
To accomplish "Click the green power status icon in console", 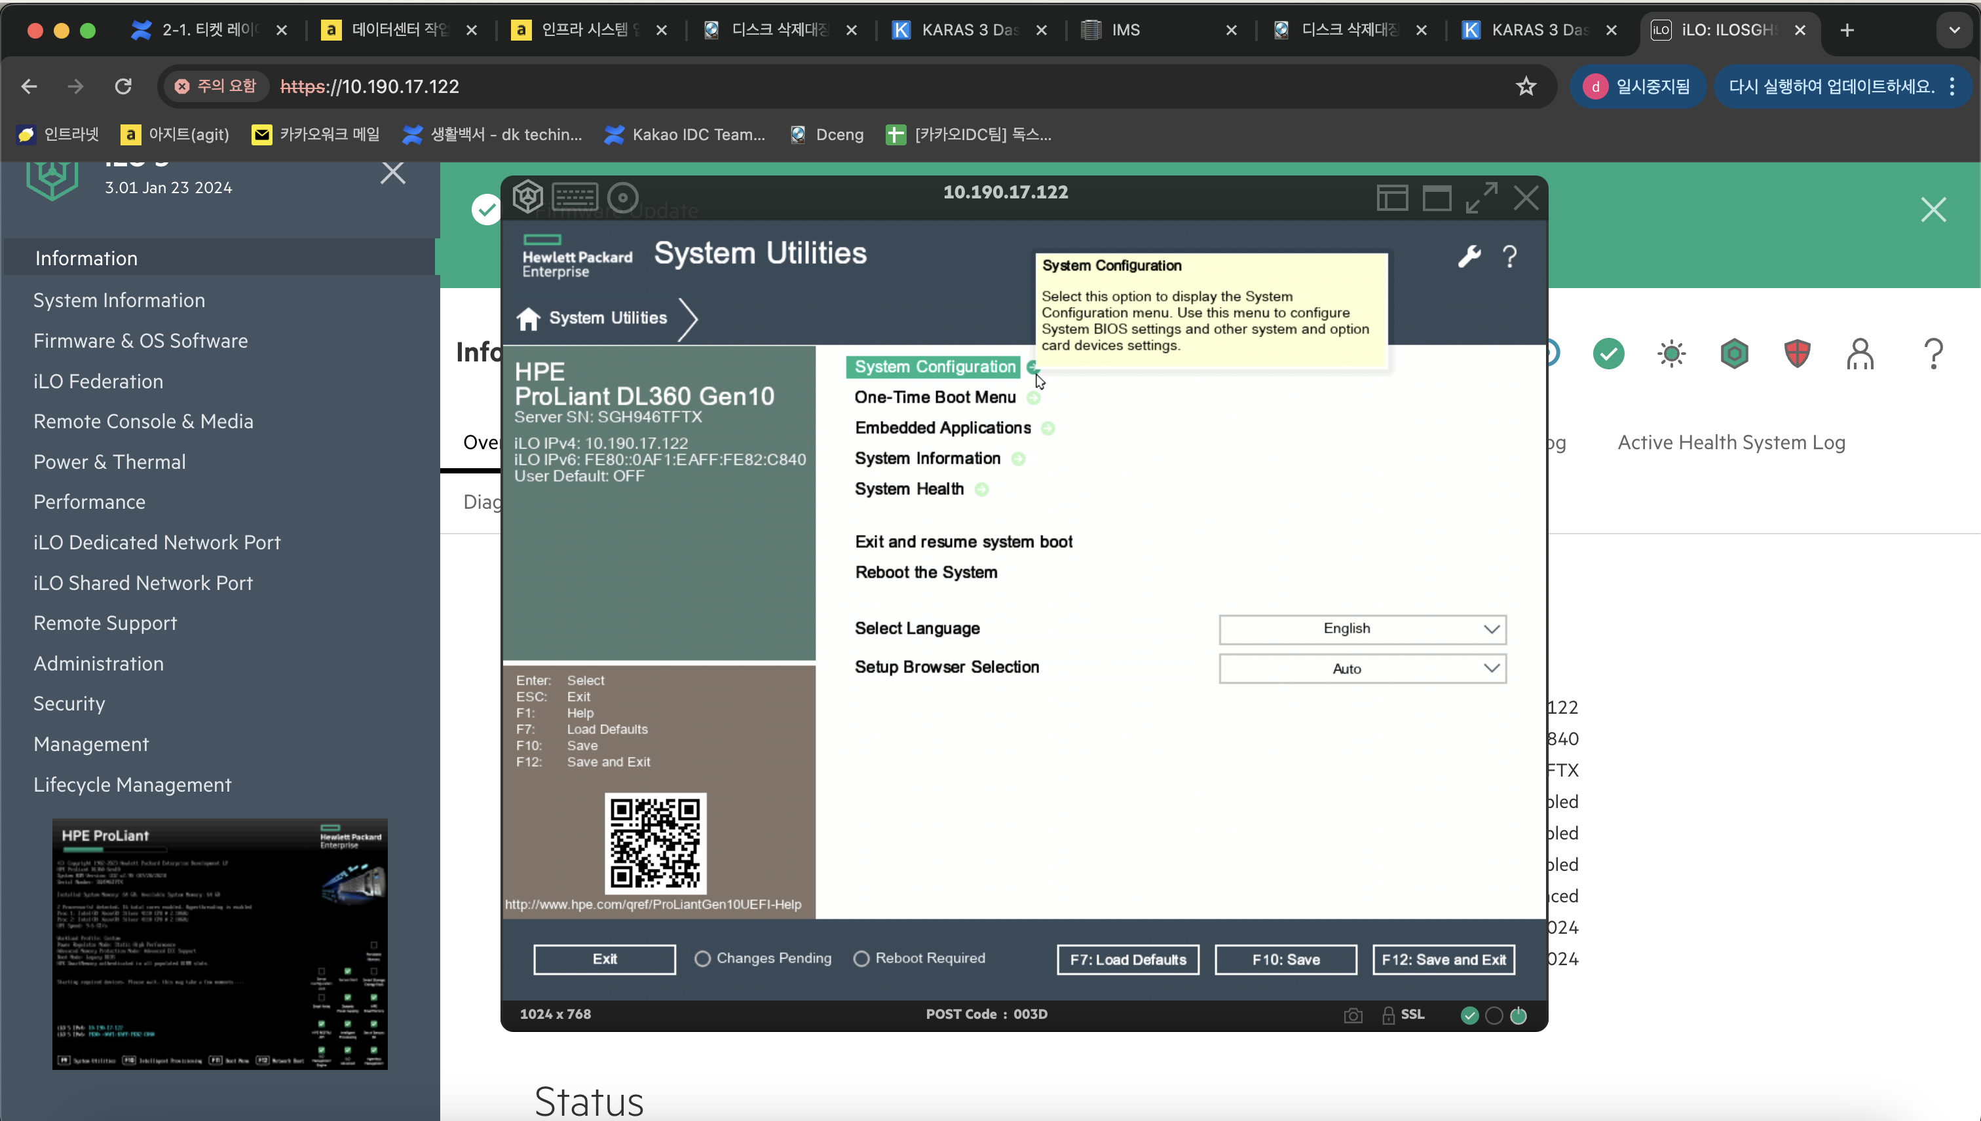I will pyautogui.click(x=1518, y=1016).
